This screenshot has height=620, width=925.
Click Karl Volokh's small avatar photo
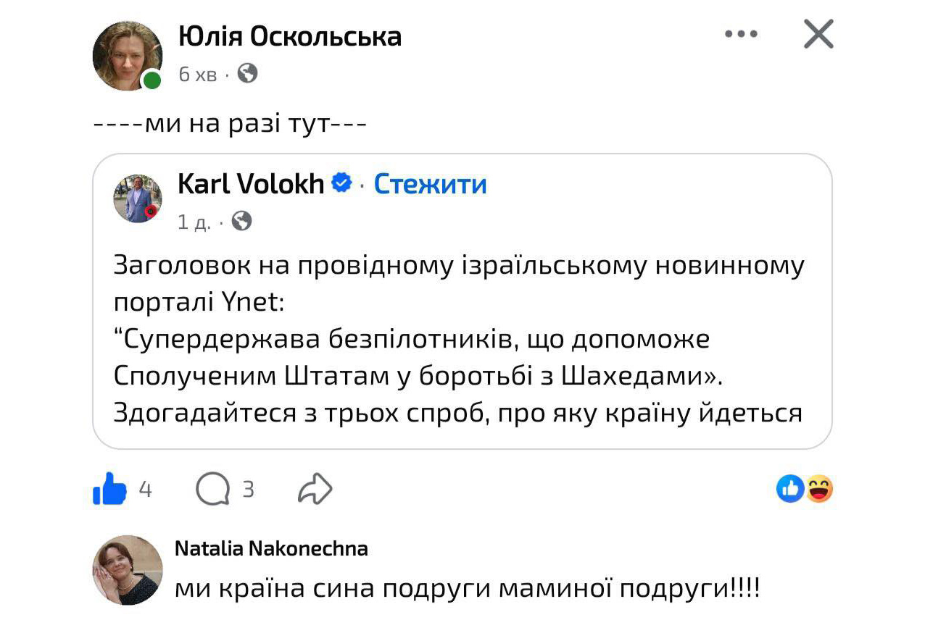click(137, 198)
